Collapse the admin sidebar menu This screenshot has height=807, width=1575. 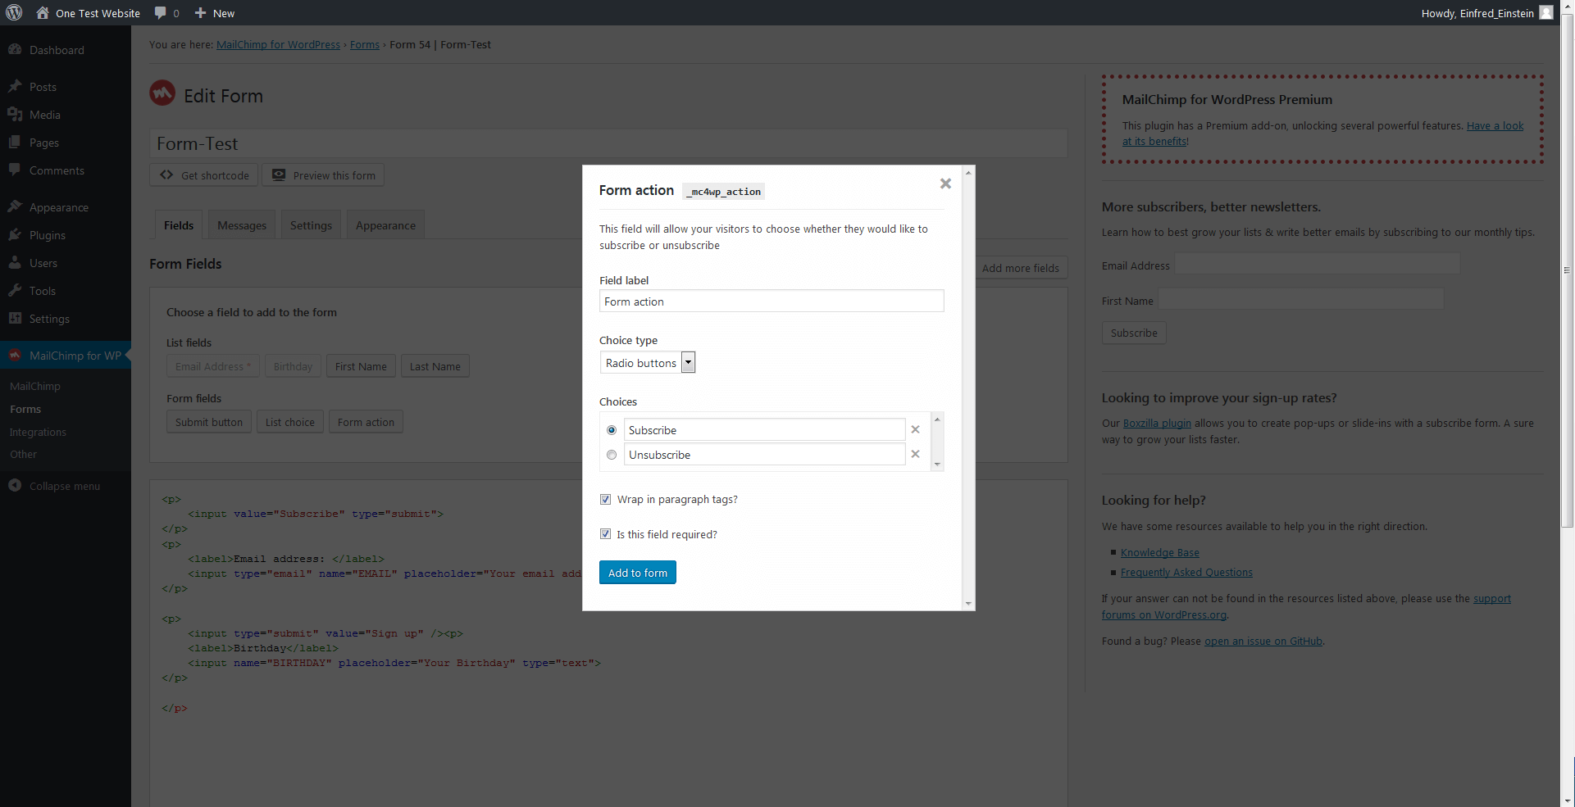54,486
